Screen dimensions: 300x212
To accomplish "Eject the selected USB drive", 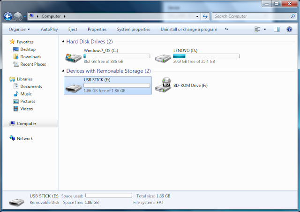I will (x=73, y=29).
